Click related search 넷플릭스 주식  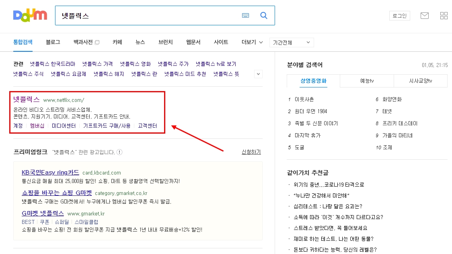tap(28, 74)
